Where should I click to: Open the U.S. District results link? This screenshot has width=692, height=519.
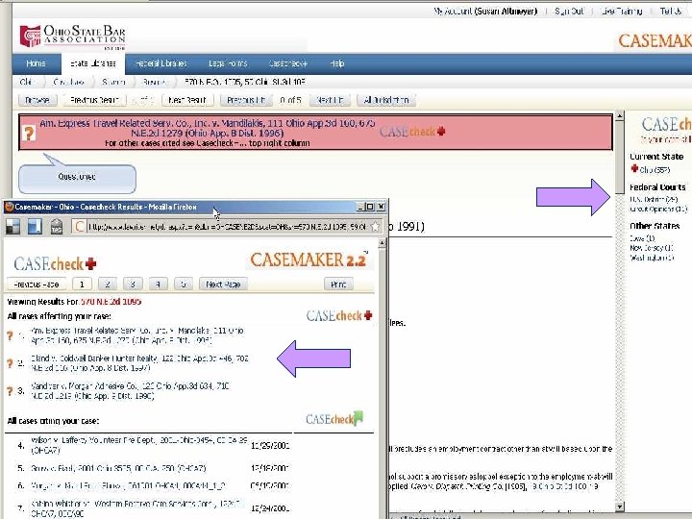coord(654,199)
